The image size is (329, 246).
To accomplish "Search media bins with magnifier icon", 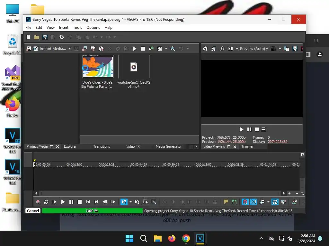I will point(173,49).
